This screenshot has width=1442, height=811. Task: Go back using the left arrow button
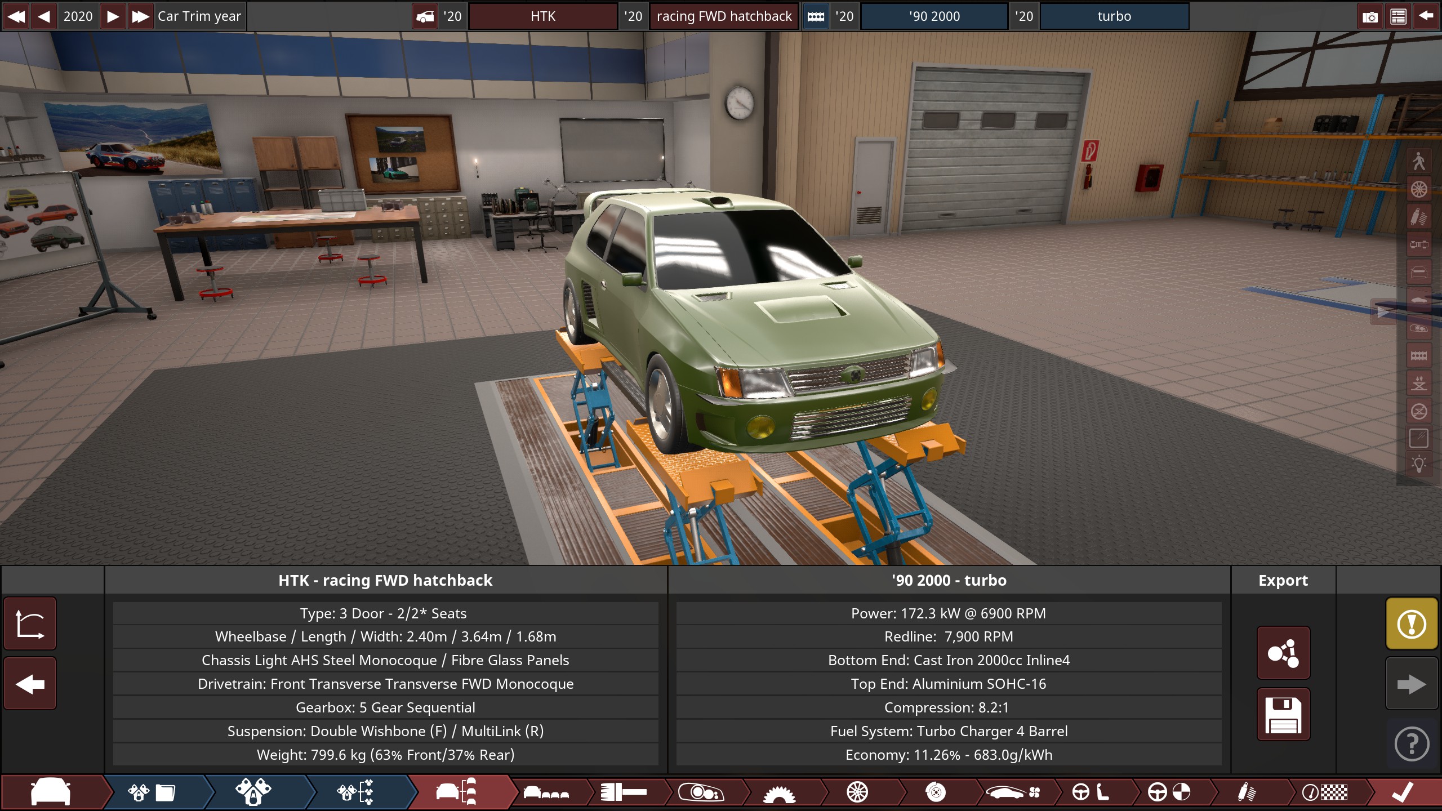pos(30,684)
